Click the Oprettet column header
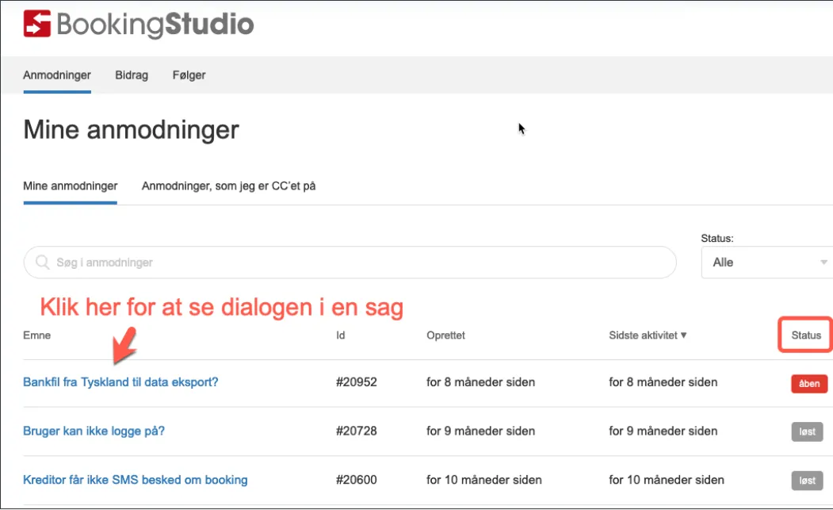 [445, 335]
